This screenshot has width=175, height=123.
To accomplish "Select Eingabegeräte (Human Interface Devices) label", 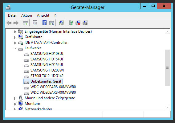I will [x=58, y=31].
